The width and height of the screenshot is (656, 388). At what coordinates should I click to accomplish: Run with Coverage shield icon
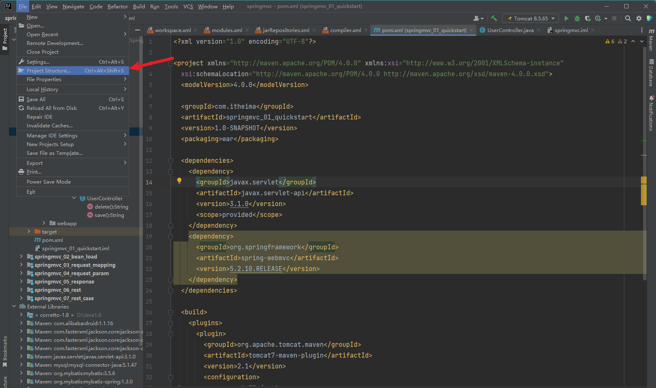588,18
